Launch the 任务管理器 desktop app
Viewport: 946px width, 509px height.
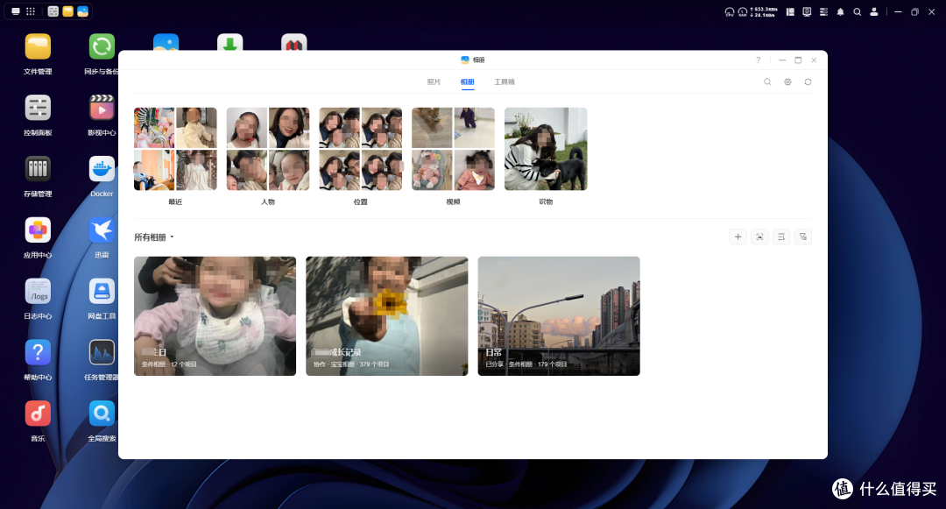(x=102, y=352)
